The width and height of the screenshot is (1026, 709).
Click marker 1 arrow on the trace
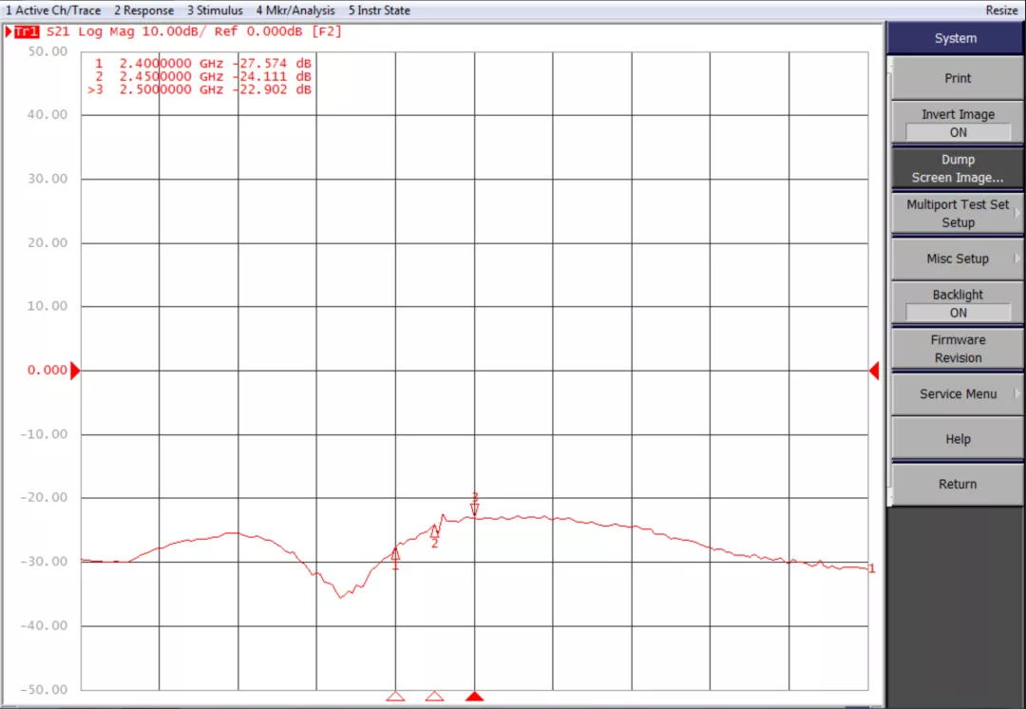point(395,554)
